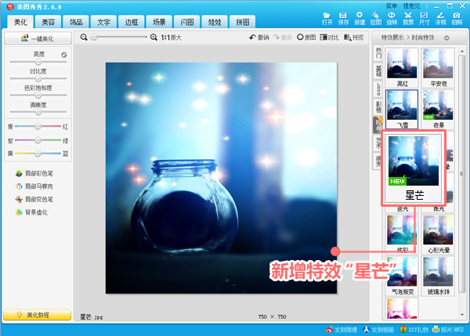This screenshot has height=336, width=470.
Task: Open the 裁剪 crop tool
Action: 408,17
